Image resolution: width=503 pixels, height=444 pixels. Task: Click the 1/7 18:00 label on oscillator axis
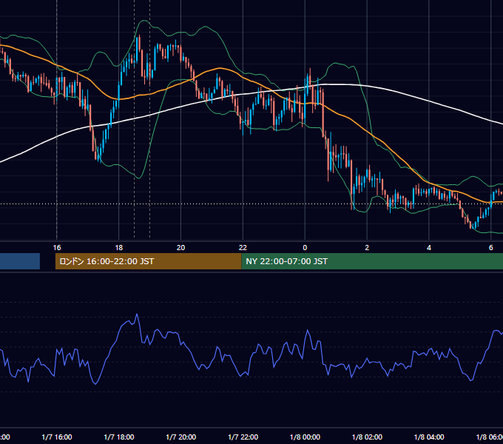(x=118, y=437)
